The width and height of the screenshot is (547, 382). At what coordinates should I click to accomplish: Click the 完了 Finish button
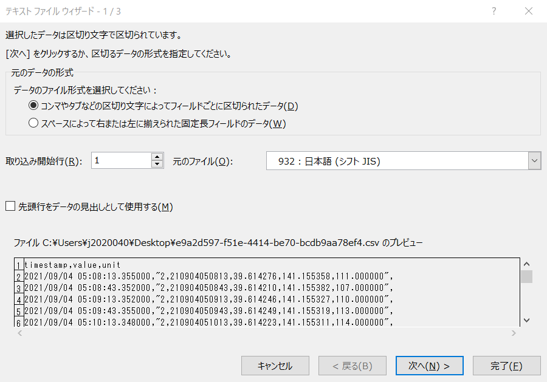tap(506, 366)
